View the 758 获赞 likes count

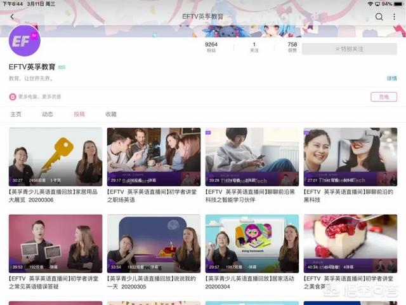click(x=292, y=48)
